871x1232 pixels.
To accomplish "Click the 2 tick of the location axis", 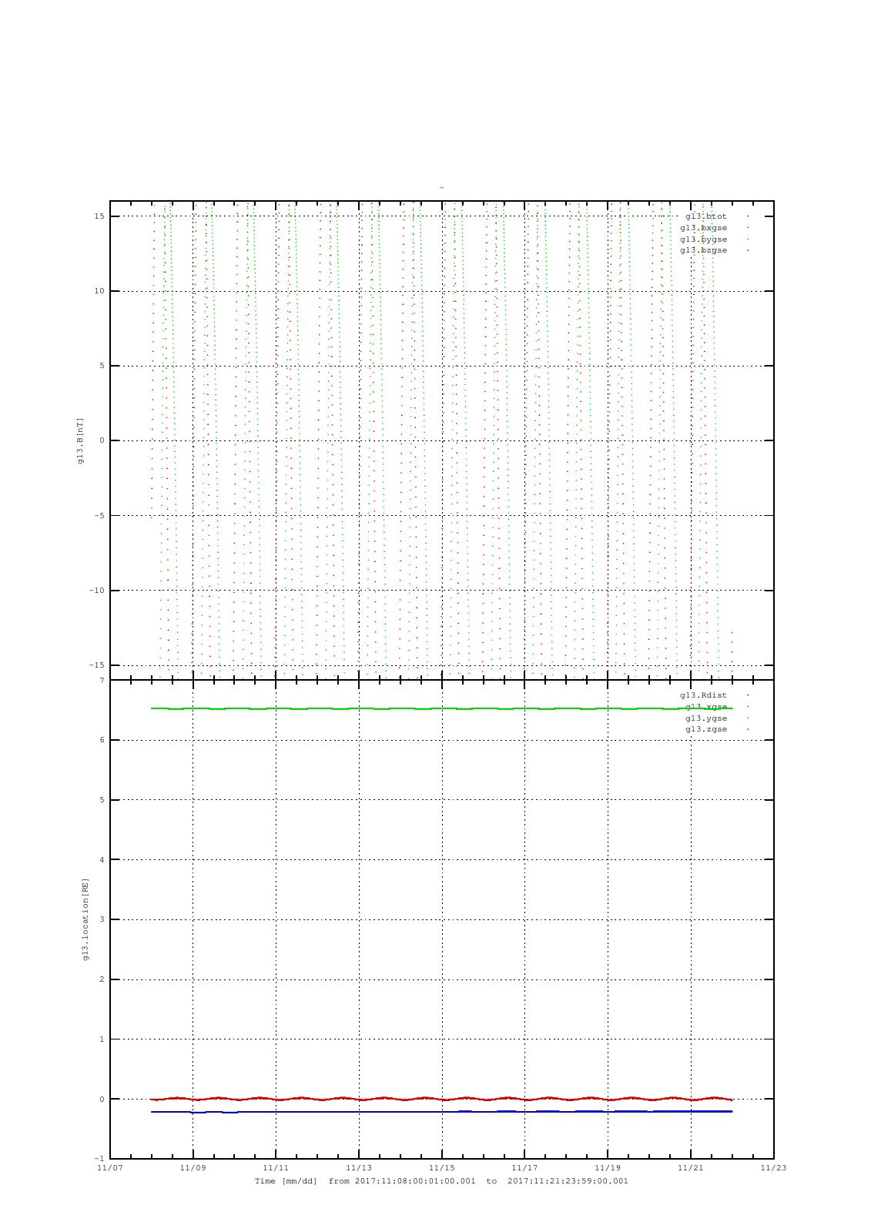I will [102, 979].
